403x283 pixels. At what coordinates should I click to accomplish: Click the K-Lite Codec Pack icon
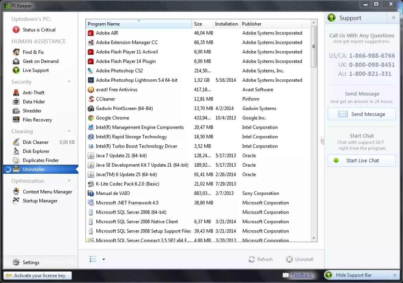pos(91,184)
